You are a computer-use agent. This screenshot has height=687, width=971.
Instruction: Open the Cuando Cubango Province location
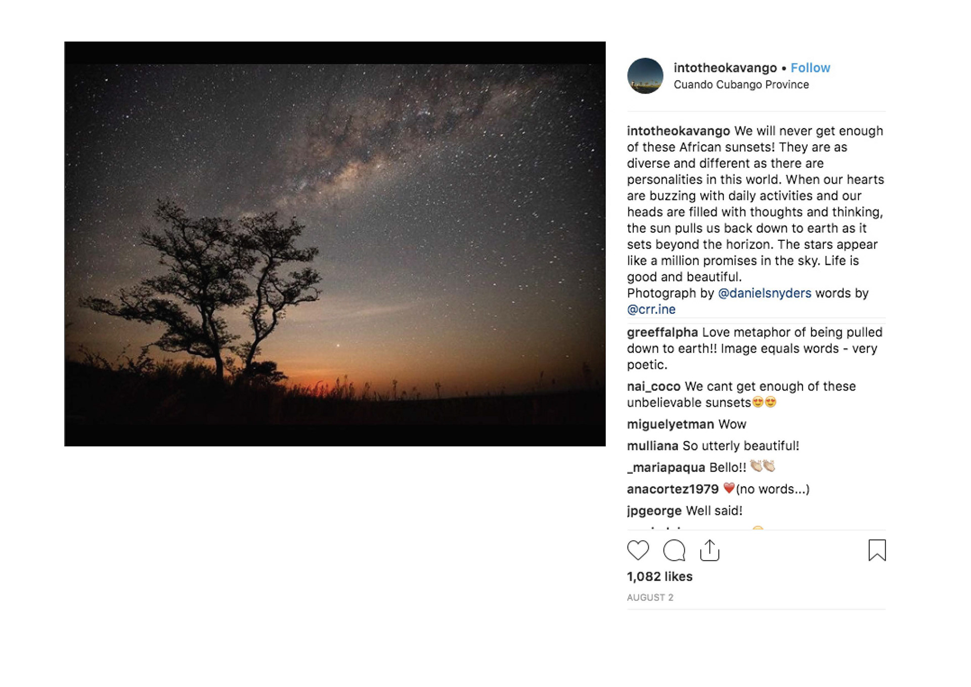tap(741, 84)
